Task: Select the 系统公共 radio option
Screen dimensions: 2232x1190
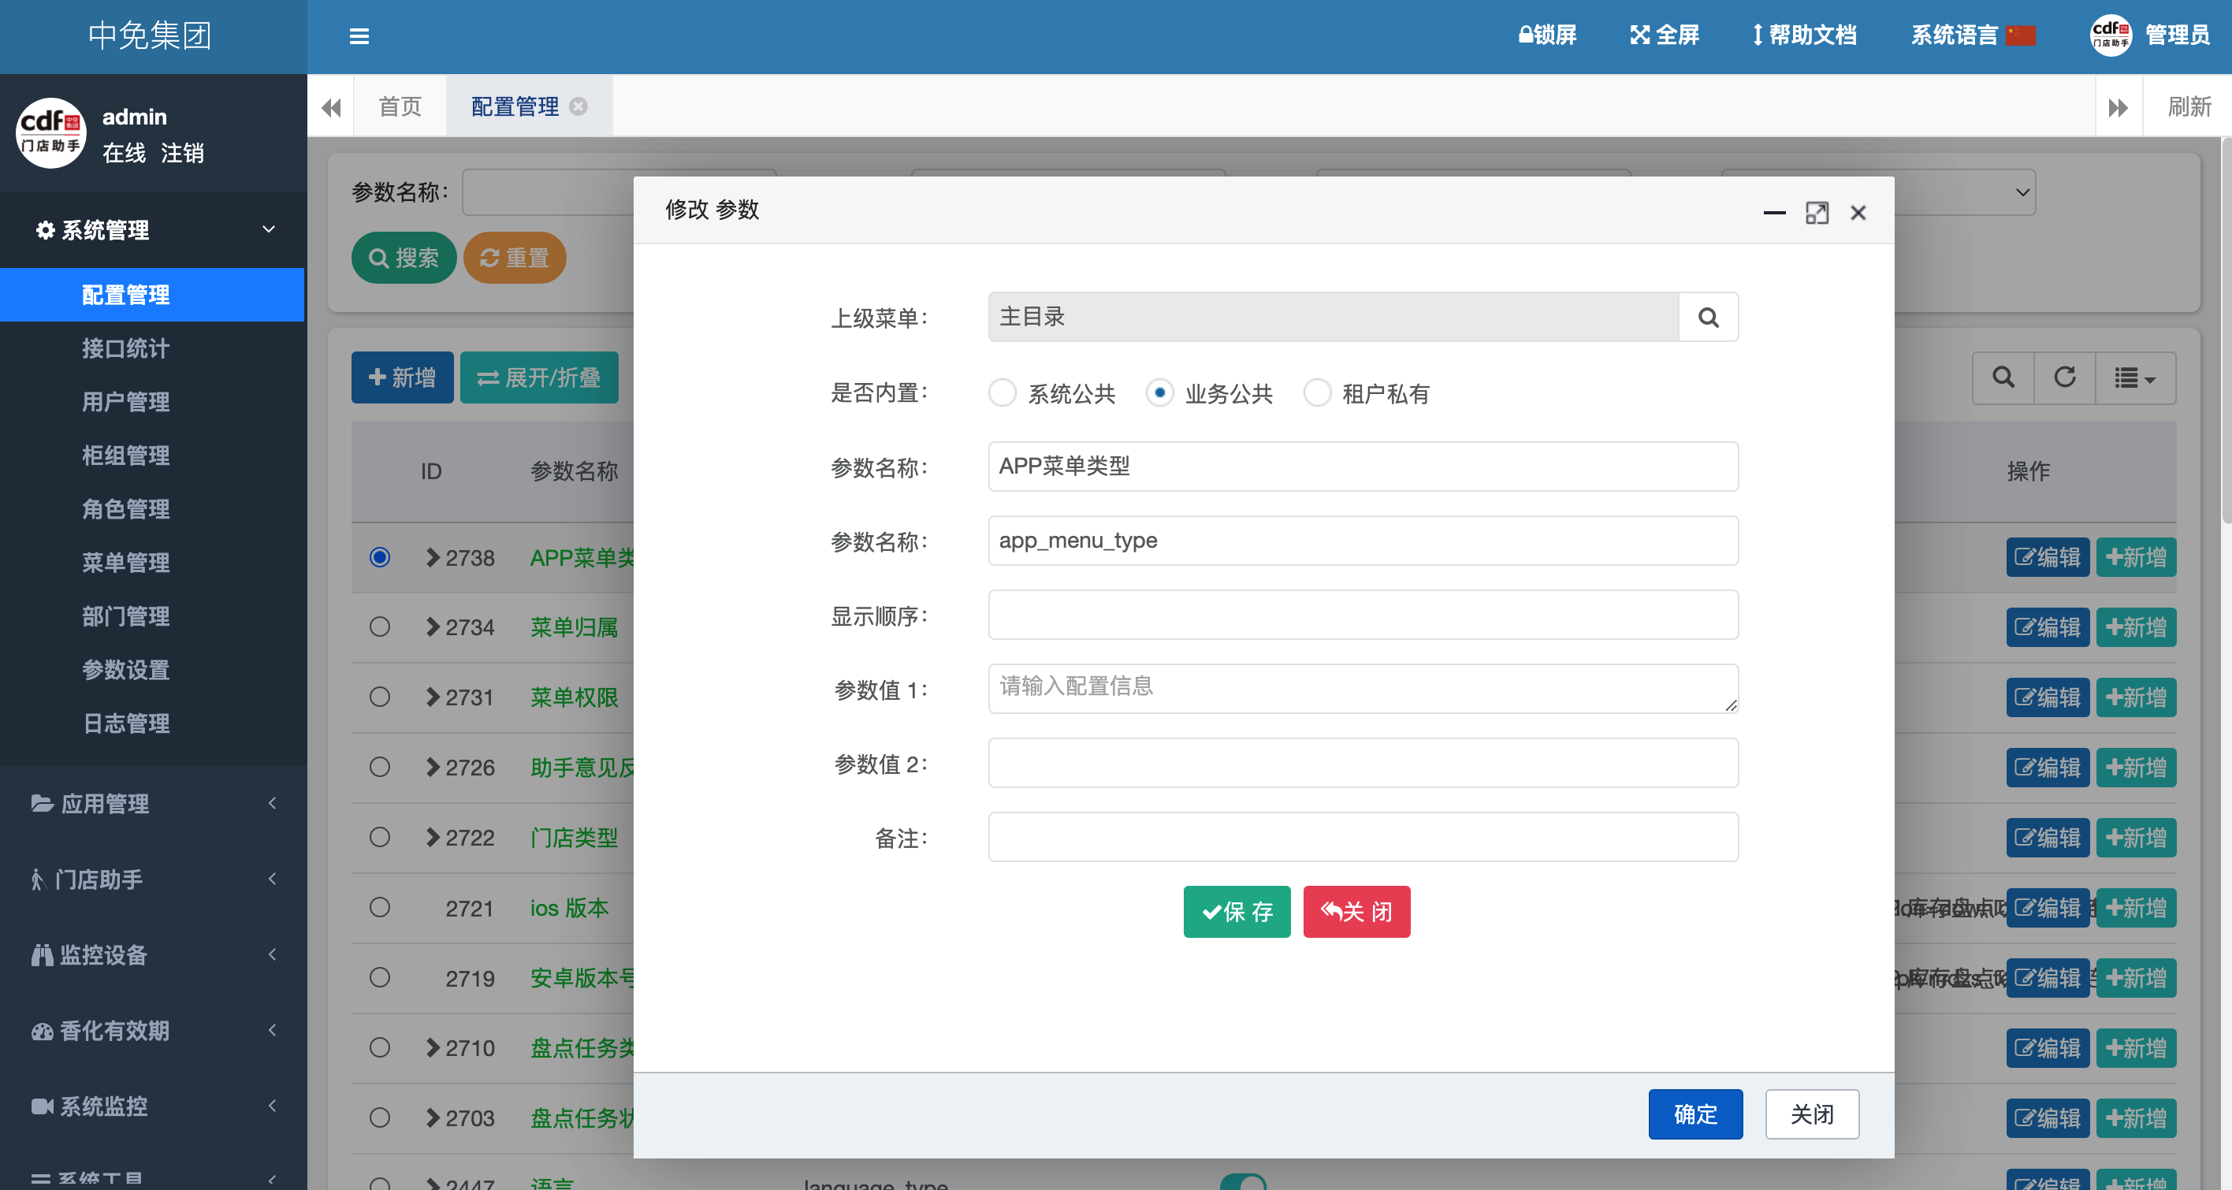Action: coord(1003,393)
